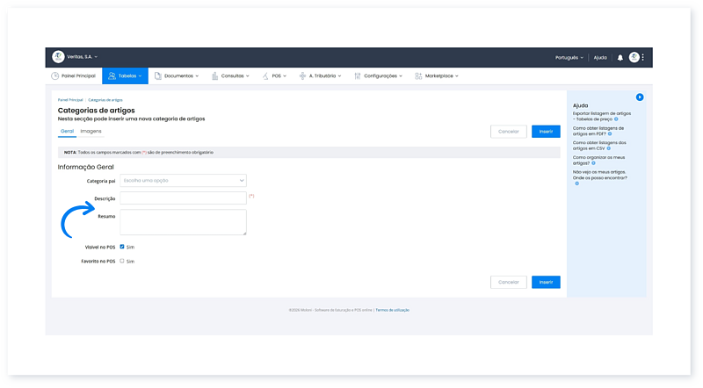Image resolution: width=703 pixels, height=388 pixels.
Task: Open the Português language selector
Action: tap(569, 57)
